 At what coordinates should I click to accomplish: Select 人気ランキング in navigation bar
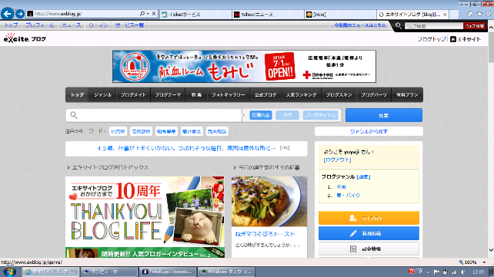[x=301, y=95]
